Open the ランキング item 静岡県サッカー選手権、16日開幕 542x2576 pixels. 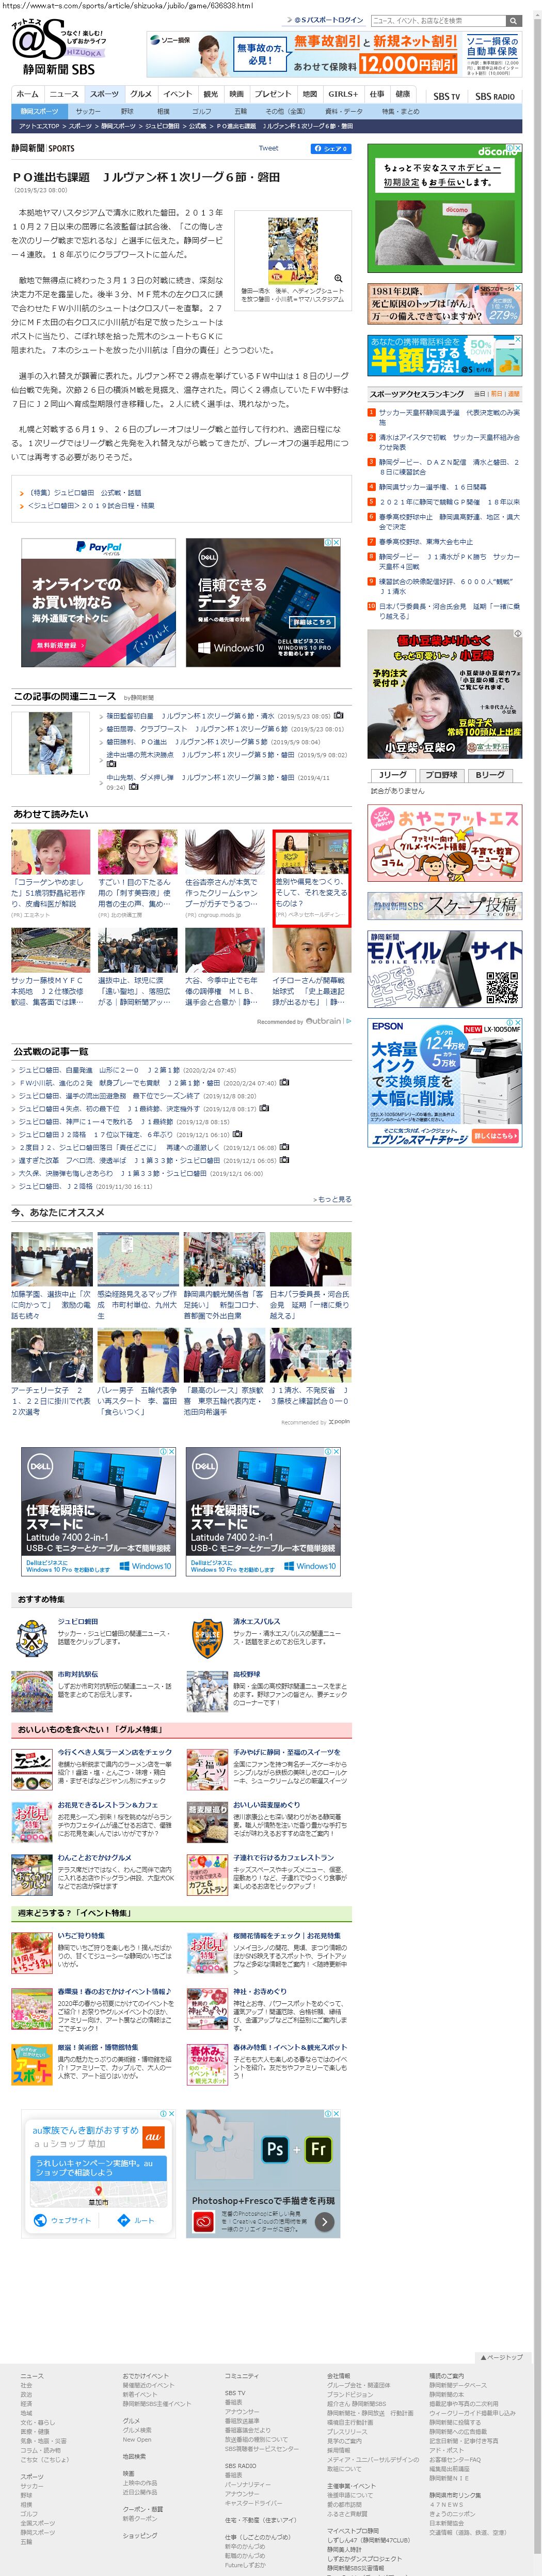[432, 487]
